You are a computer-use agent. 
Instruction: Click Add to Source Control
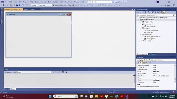[162, 92]
